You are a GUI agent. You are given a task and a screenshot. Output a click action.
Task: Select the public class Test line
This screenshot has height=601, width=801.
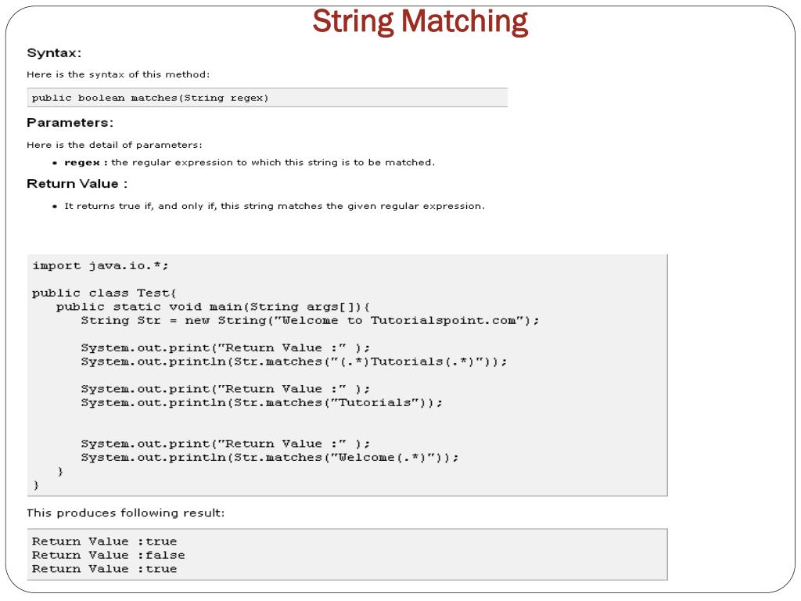click(104, 293)
